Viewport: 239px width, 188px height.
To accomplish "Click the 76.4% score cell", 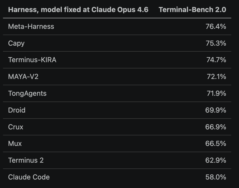I will 216,27.
